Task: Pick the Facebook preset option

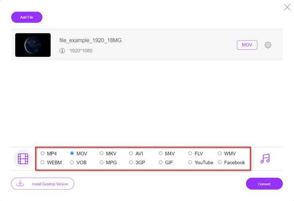Action: click(220, 162)
